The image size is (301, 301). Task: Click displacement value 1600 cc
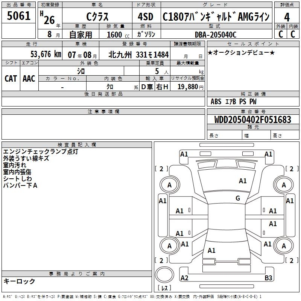[118, 35]
